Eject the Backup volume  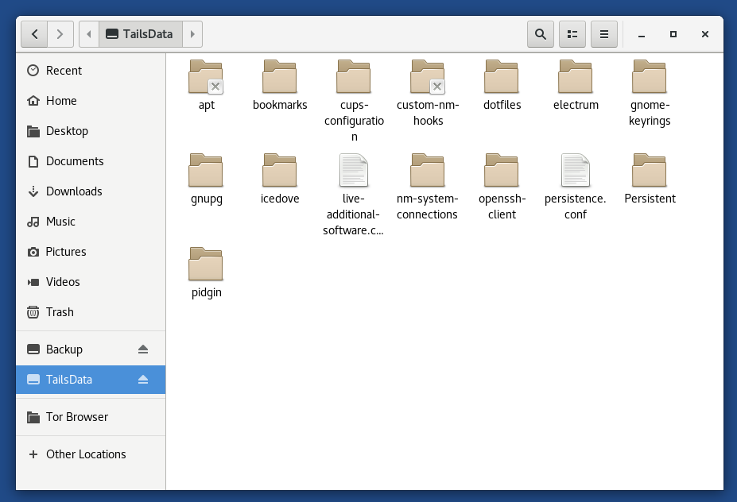(143, 349)
